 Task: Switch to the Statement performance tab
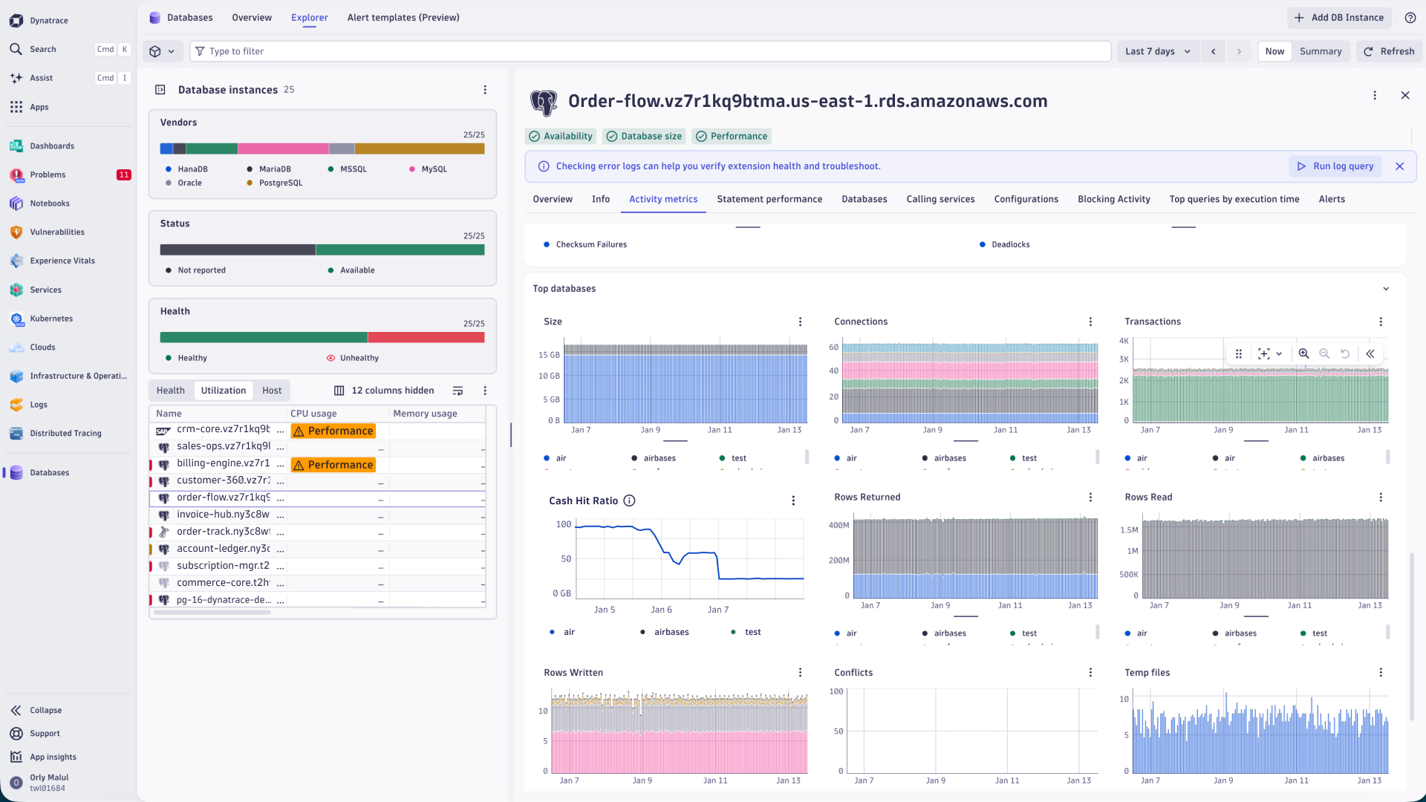point(769,199)
